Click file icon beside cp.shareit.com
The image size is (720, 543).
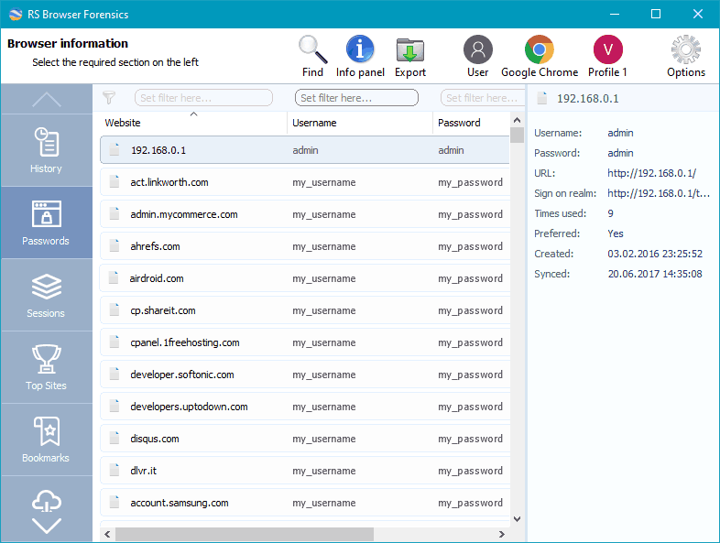click(115, 310)
